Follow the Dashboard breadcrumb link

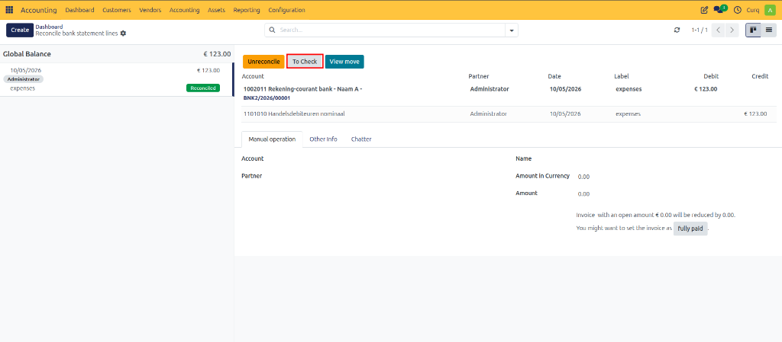pyautogui.click(x=49, y=27)
